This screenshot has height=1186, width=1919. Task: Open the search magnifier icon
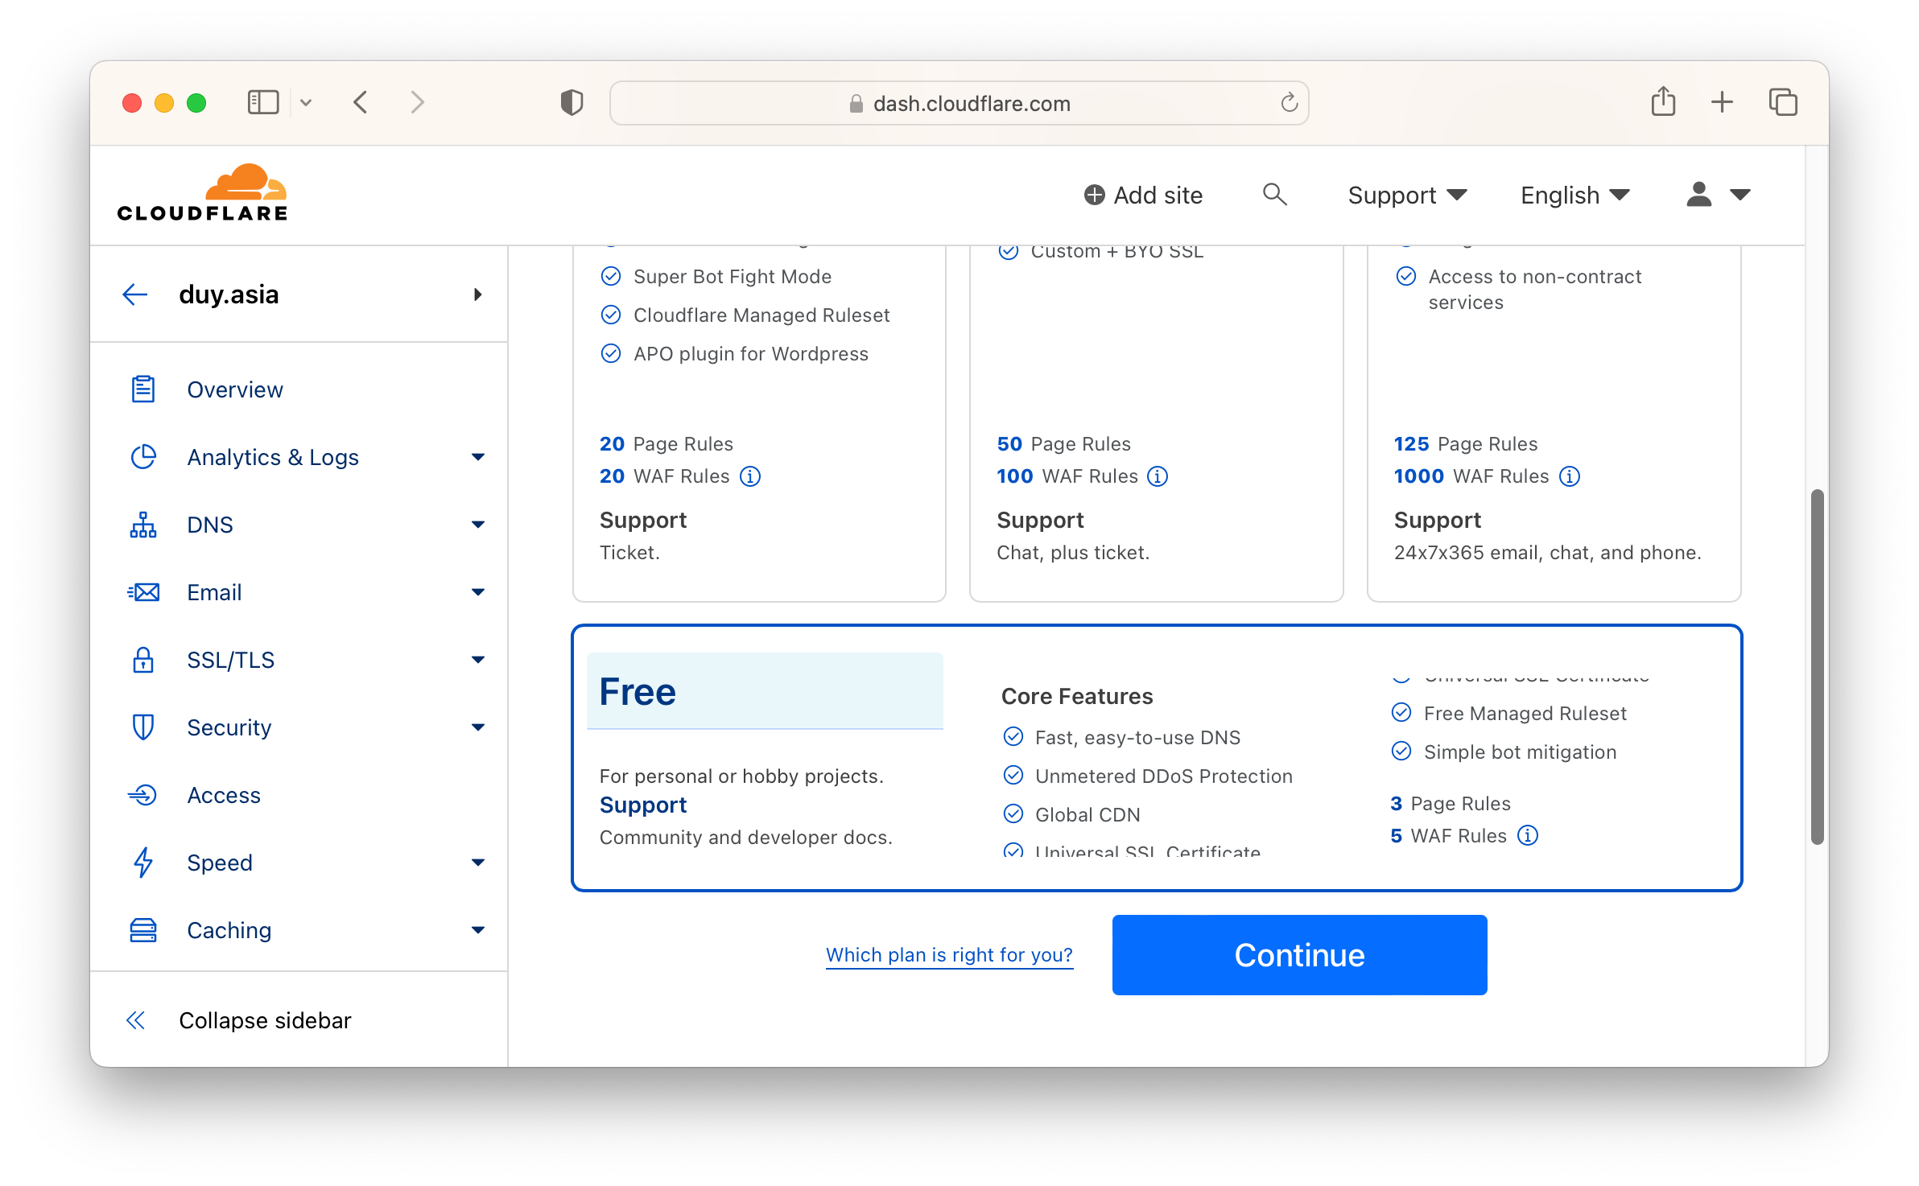point(1274,194)
